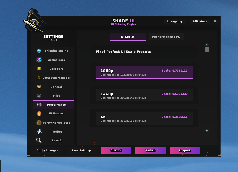Open the Misc settings label

(57, 96)
